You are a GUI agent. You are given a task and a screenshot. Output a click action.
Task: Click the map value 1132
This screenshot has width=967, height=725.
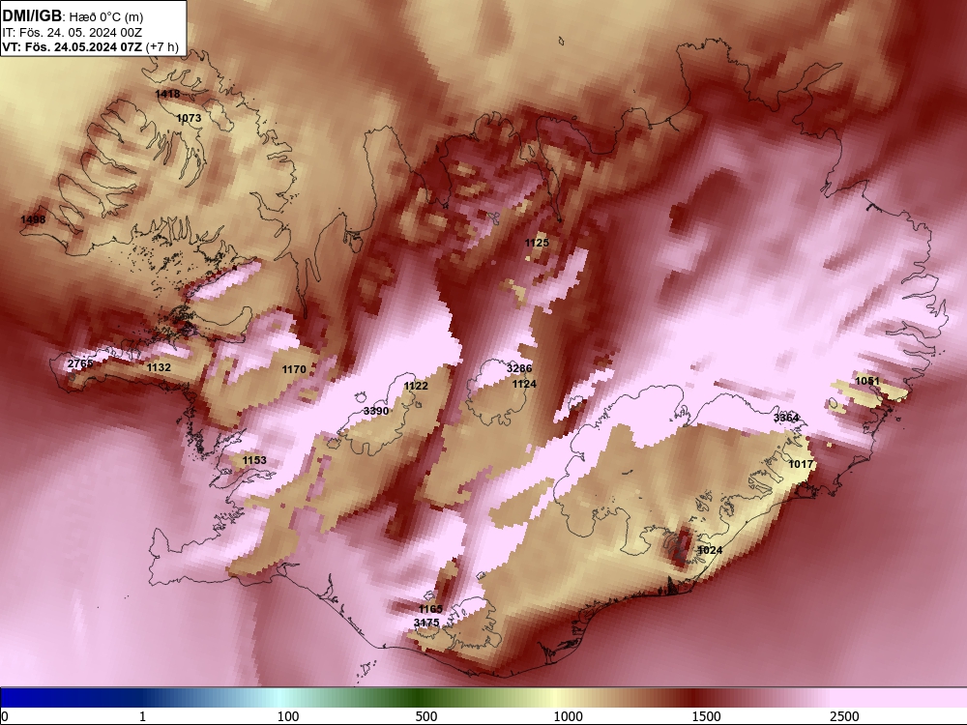point(159,367)
